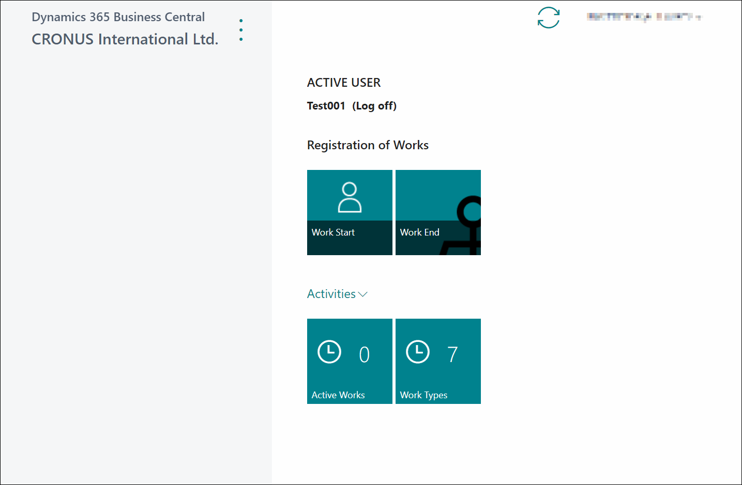Viewport: 742px width, 485px height.
Task: Click the Registration of Works heading
Action: click(x=368, y=145)
